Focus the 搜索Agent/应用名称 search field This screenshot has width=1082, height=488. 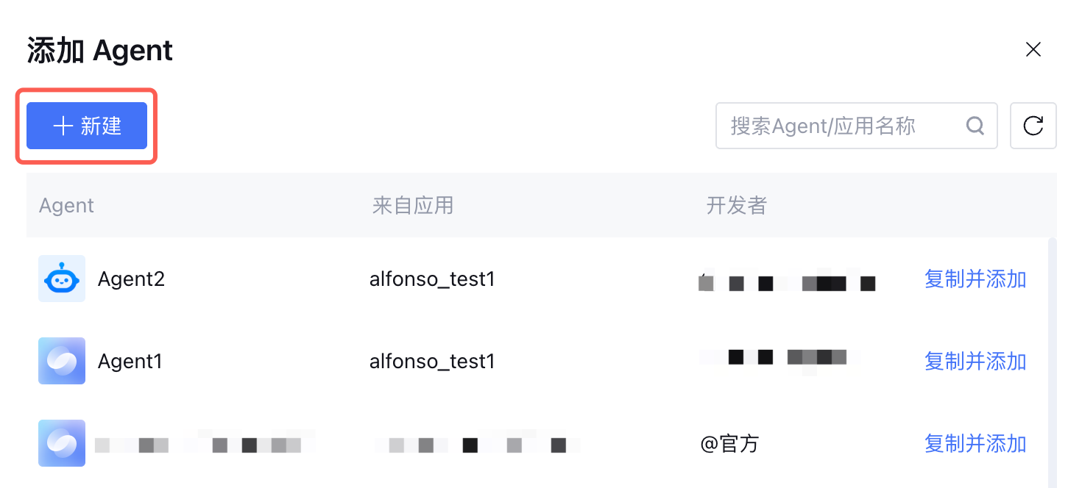[x=839, y=126]
